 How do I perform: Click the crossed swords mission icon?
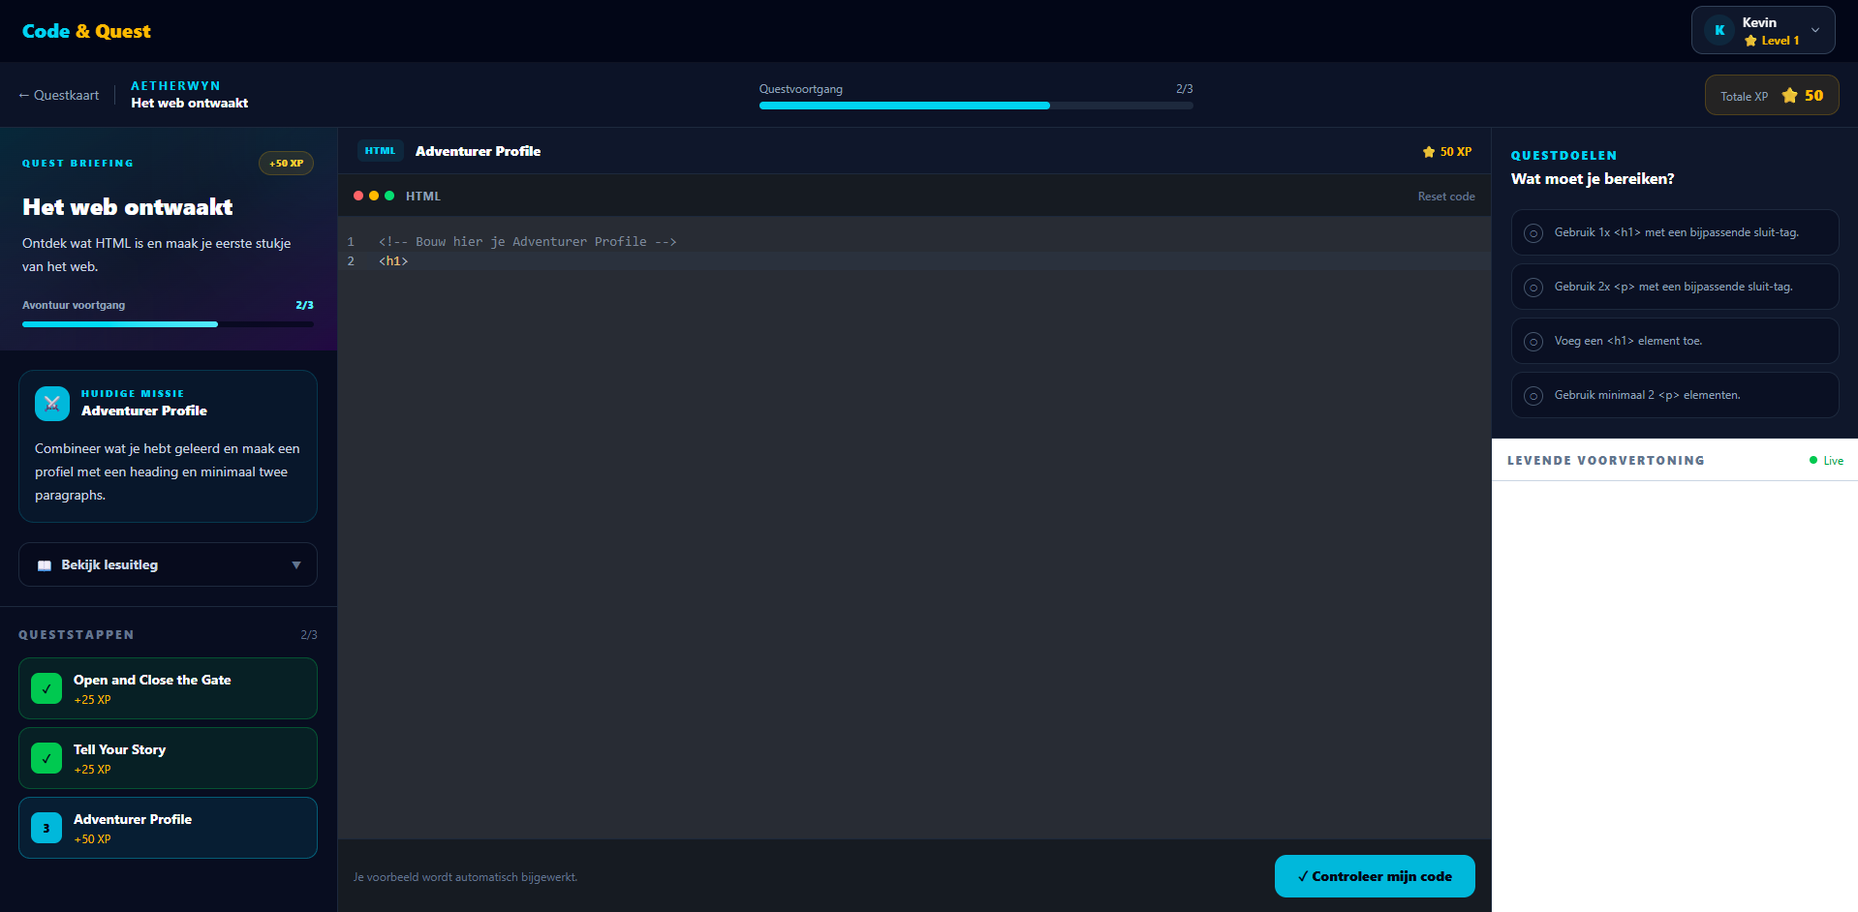point(52,404)
